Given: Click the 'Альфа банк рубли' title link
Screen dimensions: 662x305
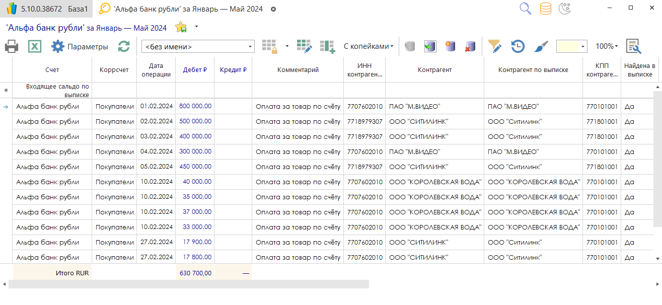Looking at the screenshot, I should pos(45,28).
